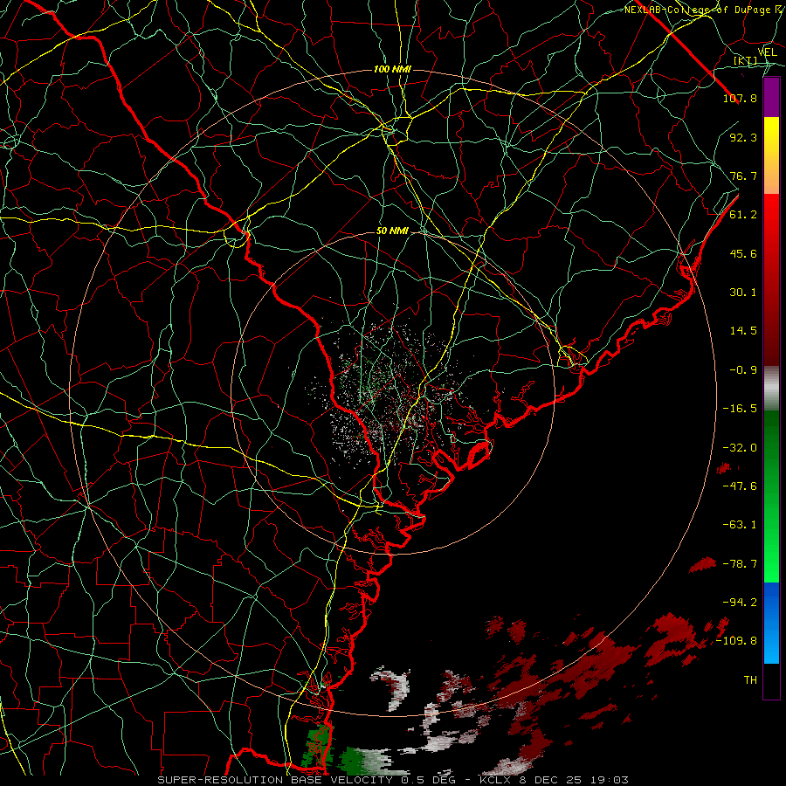Click the VEL legend title
The width and height of the screenshot is (786, 786).
pyautogui.click(x=767, y=52)
